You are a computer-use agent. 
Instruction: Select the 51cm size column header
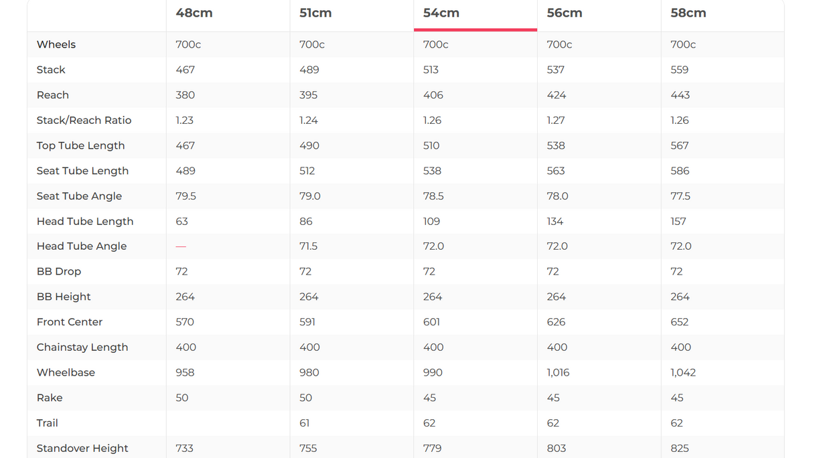point(315,13)
